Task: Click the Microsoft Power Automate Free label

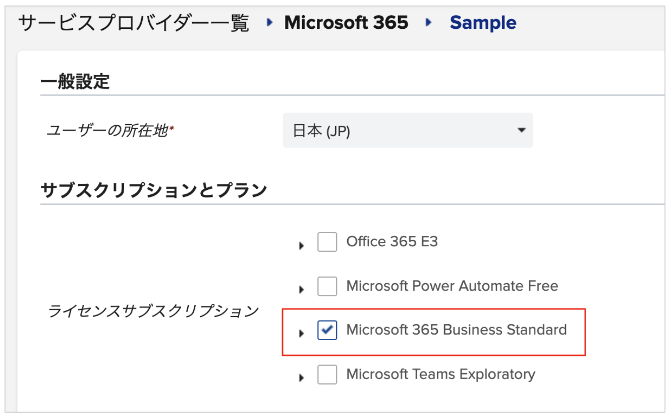Action: coord(452,286)
